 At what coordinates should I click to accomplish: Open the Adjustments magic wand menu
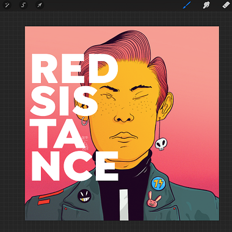point(7,5)
